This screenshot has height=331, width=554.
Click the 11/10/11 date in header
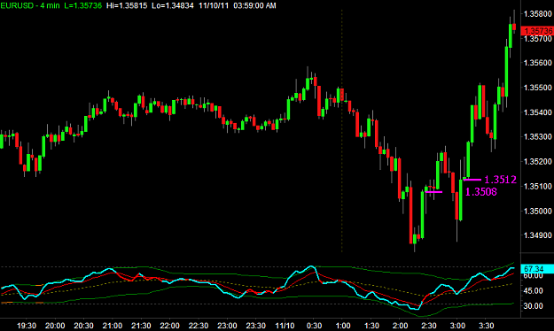point(214,5)
